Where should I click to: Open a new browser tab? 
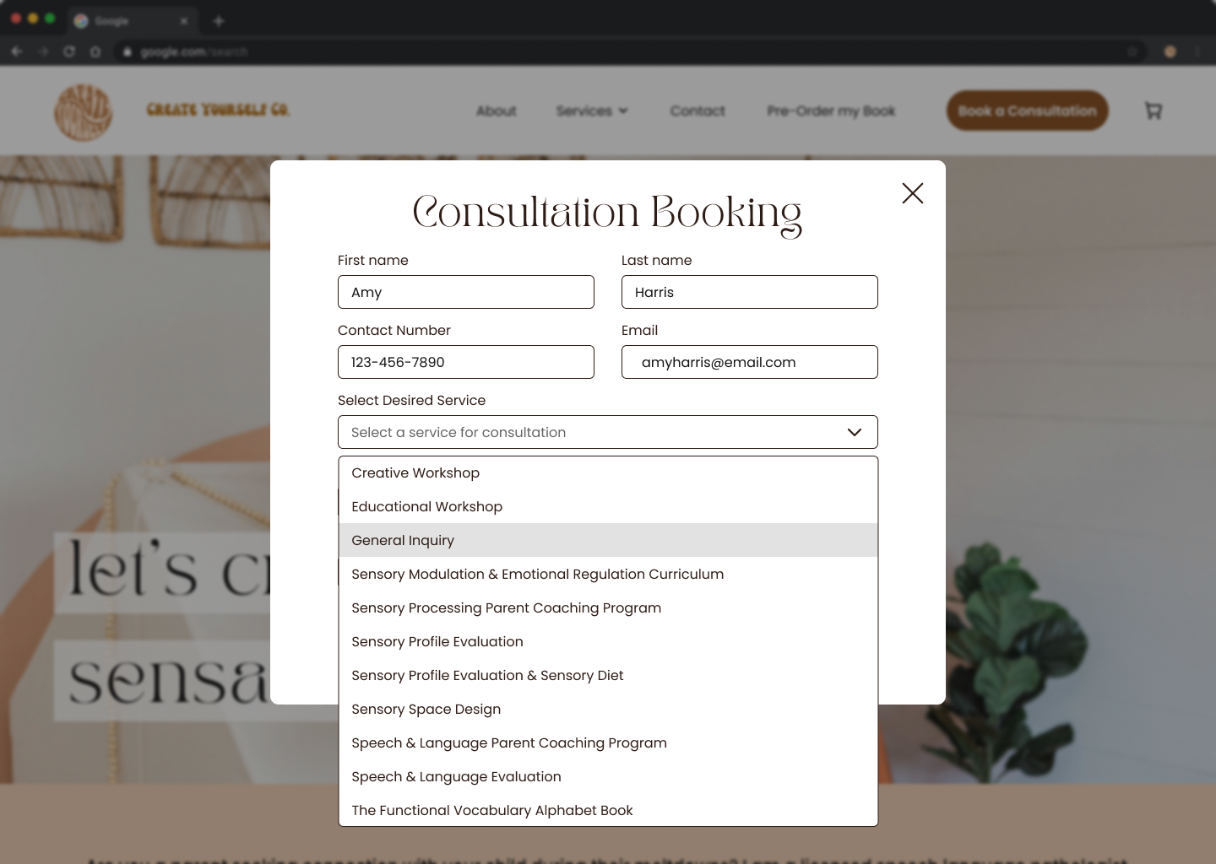219,20
